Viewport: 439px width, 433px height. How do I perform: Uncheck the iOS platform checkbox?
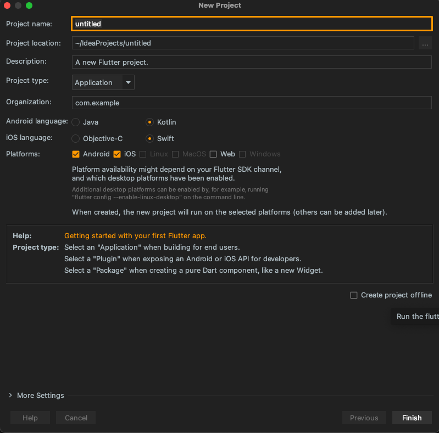[x=117, y=154]
